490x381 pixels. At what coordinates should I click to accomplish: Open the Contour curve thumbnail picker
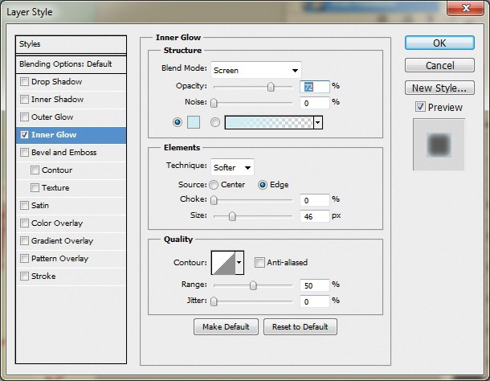[223, 263]
